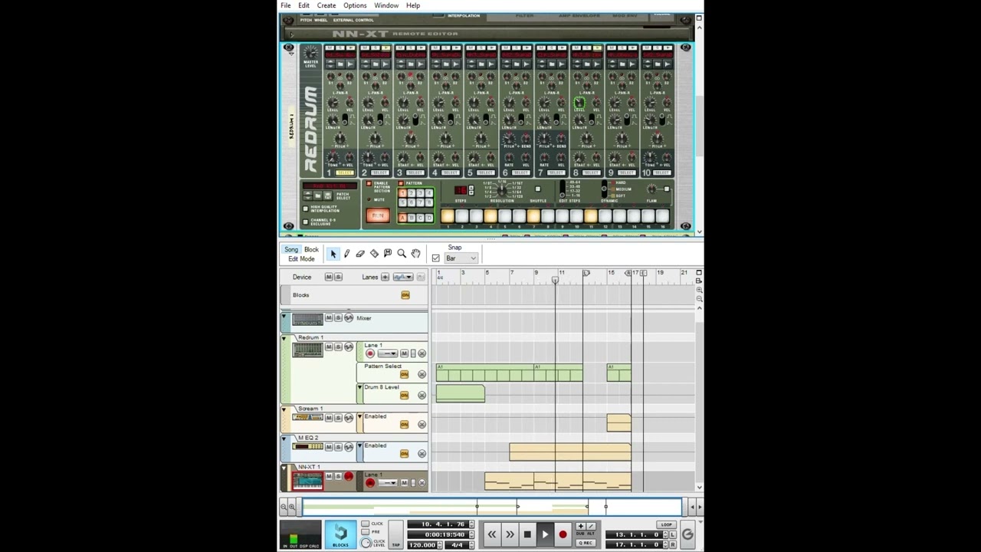Open the Redrum Lane 1 dropdown
The width and height of the screenshot is (981, 552).
(x=387, y=353)
